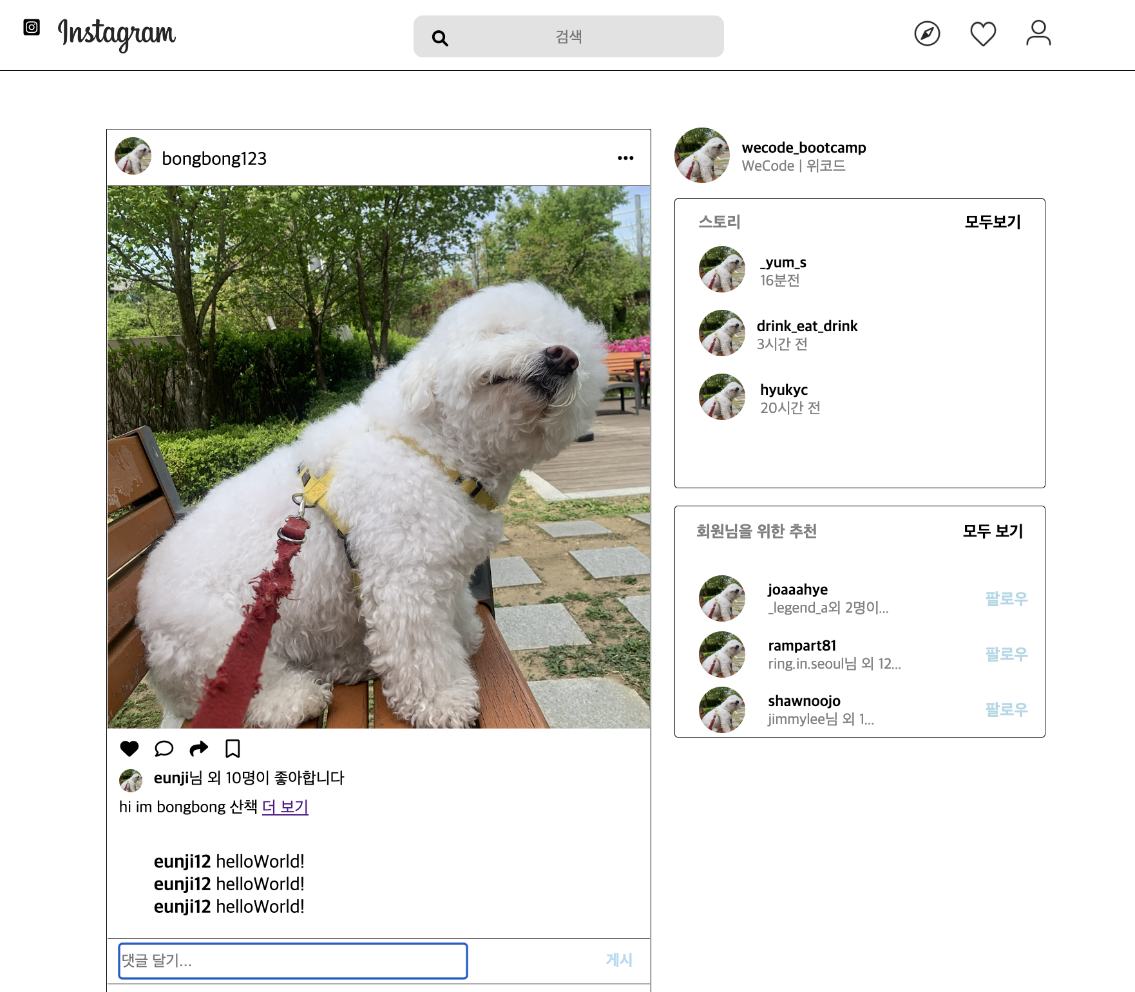
Task: Click 'jimmylee님 외 1...' subtitle text
Action: 821,719
